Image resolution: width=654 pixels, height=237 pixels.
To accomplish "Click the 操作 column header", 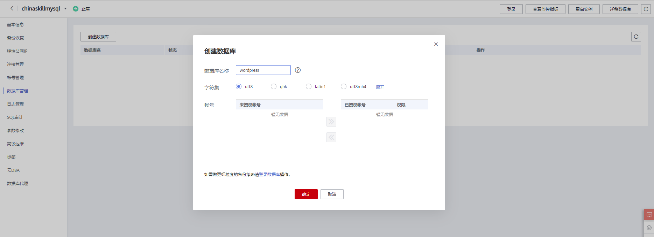I will [481, 50].
